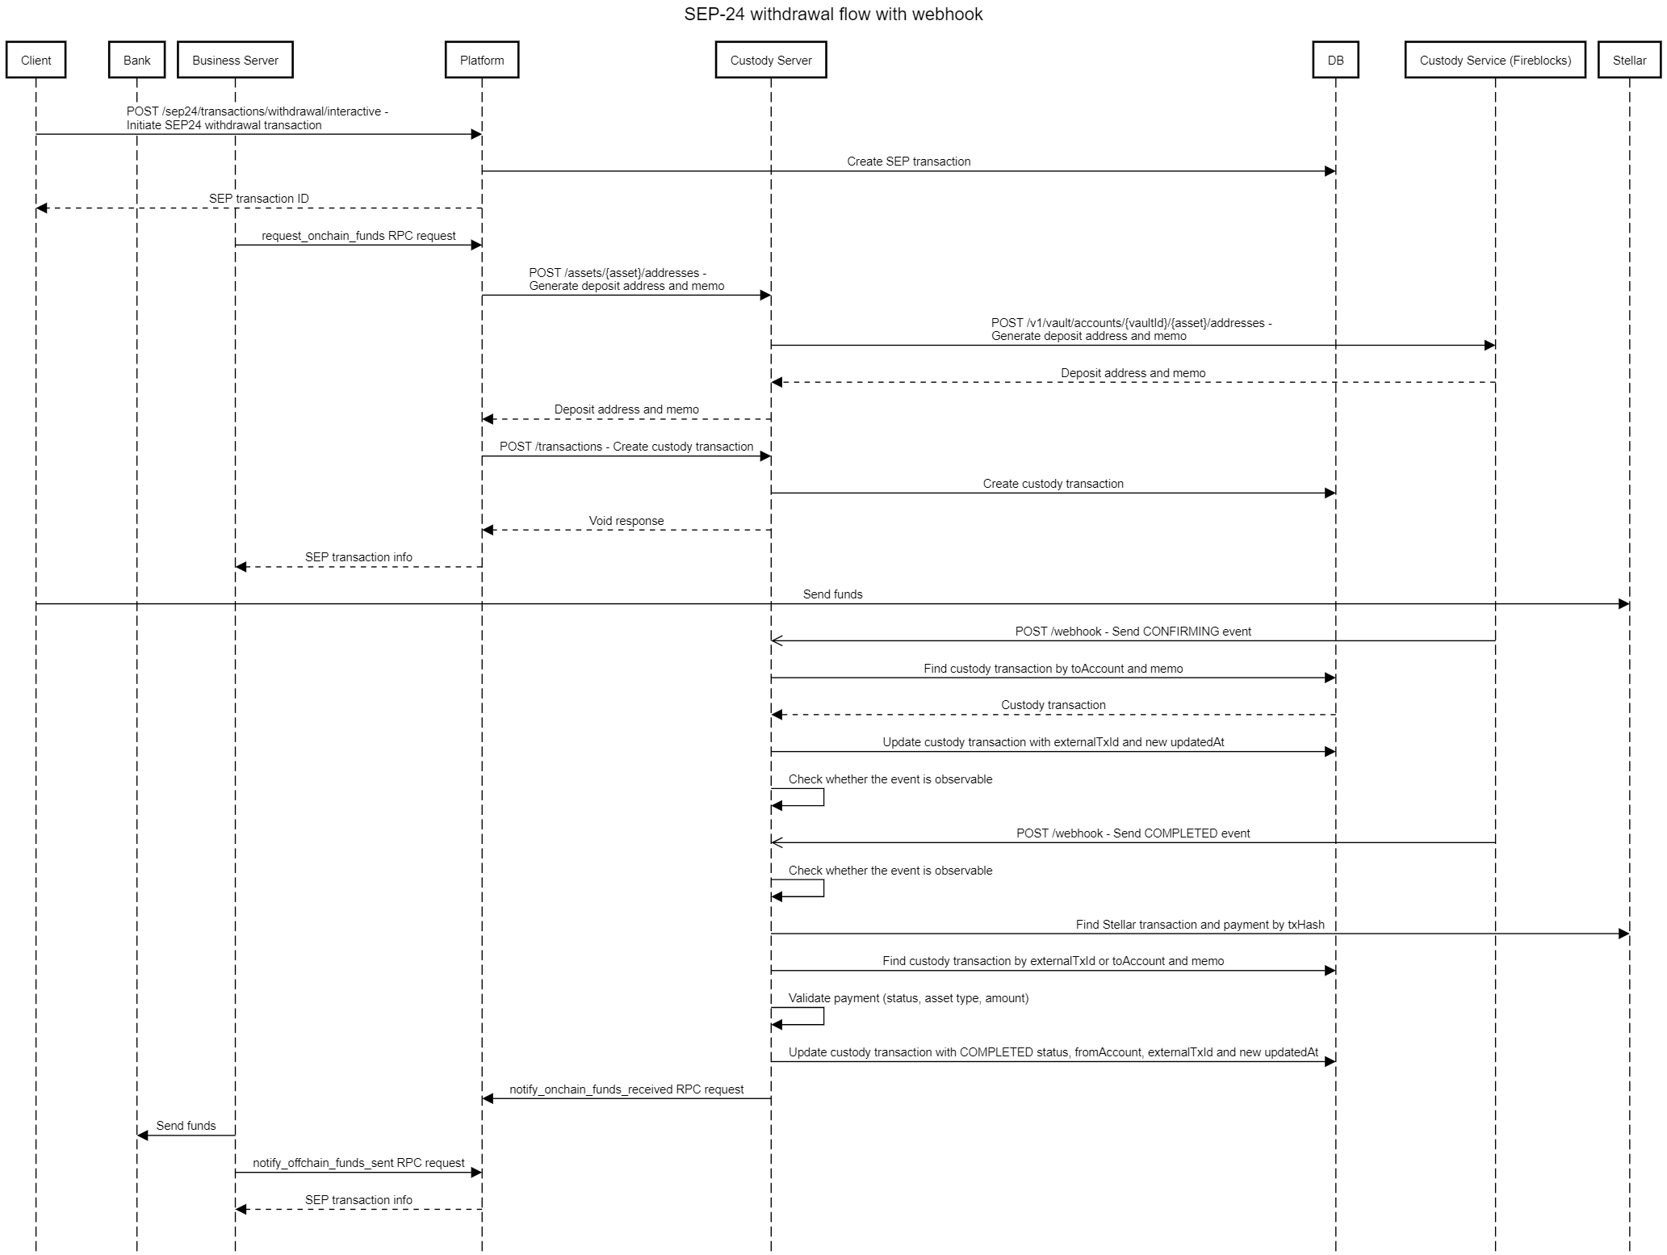
Task: Select SEP-24 withdrawal flow with webhook title
Action: [x=833, y=12]
